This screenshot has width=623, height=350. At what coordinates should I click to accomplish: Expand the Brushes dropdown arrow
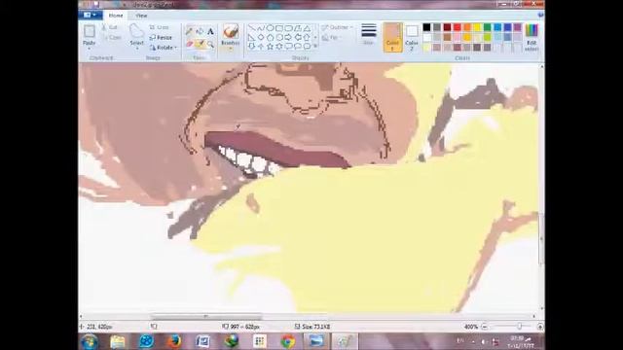pos(231,49)
